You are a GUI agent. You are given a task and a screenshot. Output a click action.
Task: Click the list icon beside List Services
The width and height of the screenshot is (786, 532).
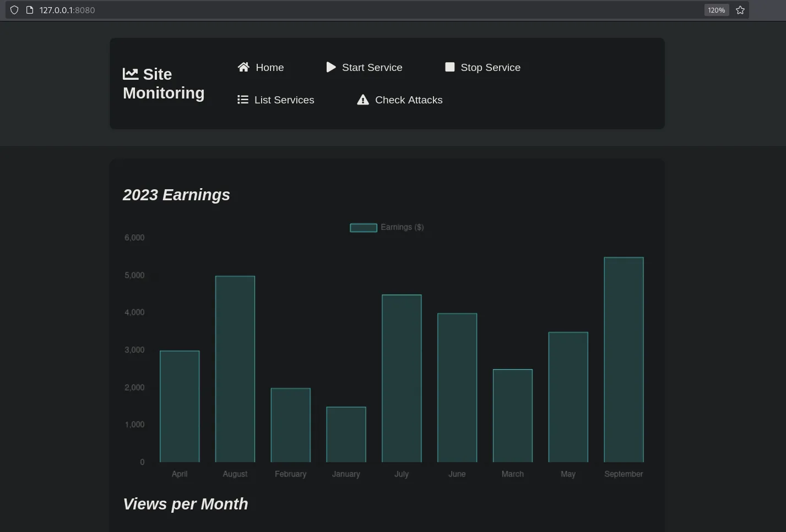point(243,100)
